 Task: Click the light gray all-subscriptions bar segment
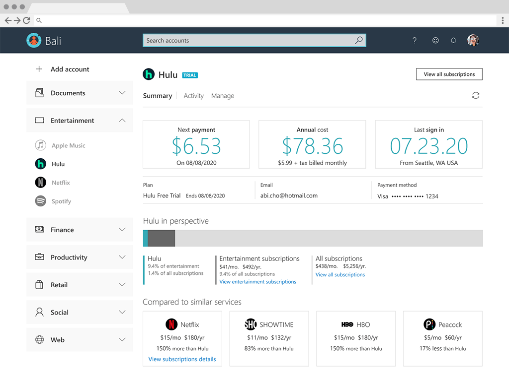[x=329, y=238]
